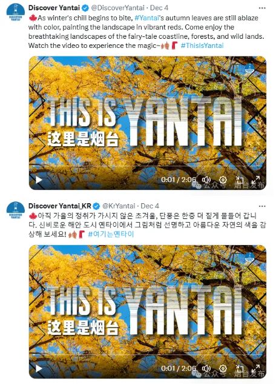
Task: Seek on the first video's progress bar
Action: [148, 166]
